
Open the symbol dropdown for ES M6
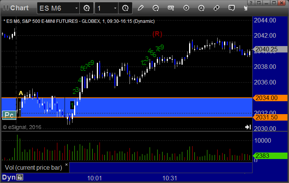coord(76,8)
